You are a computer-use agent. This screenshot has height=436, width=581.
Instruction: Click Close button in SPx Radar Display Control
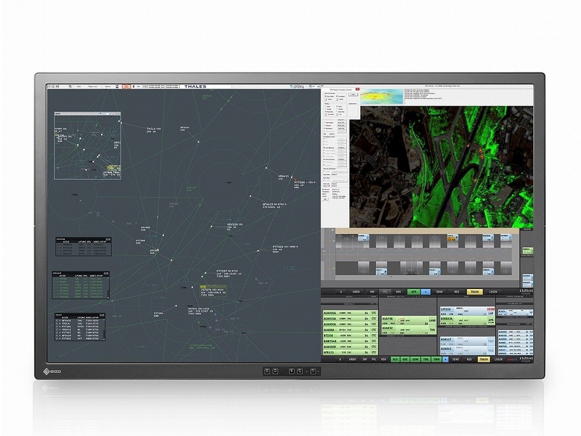click(x=353, y=95)
